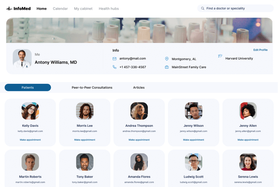The height and width of the screenshot is (187, 278).
Task: Click the briefcase workplace icon
Action: click(167, 67)
